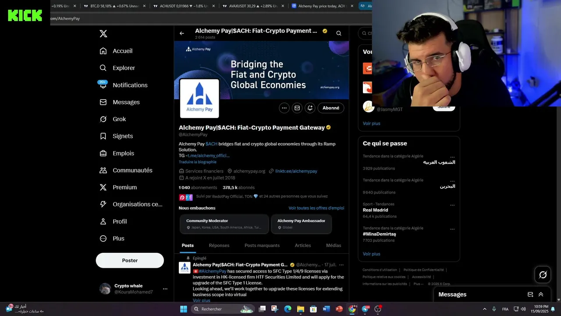
Task: Click the Windows Start button
Action: (x=184, y=309)
